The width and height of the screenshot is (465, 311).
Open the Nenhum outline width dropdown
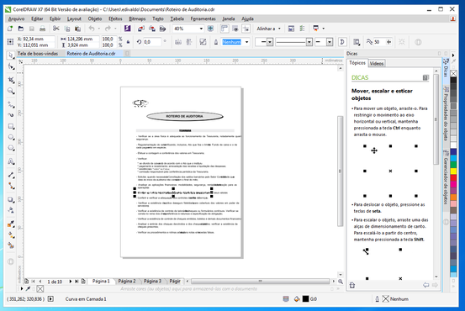coord(246,42)
